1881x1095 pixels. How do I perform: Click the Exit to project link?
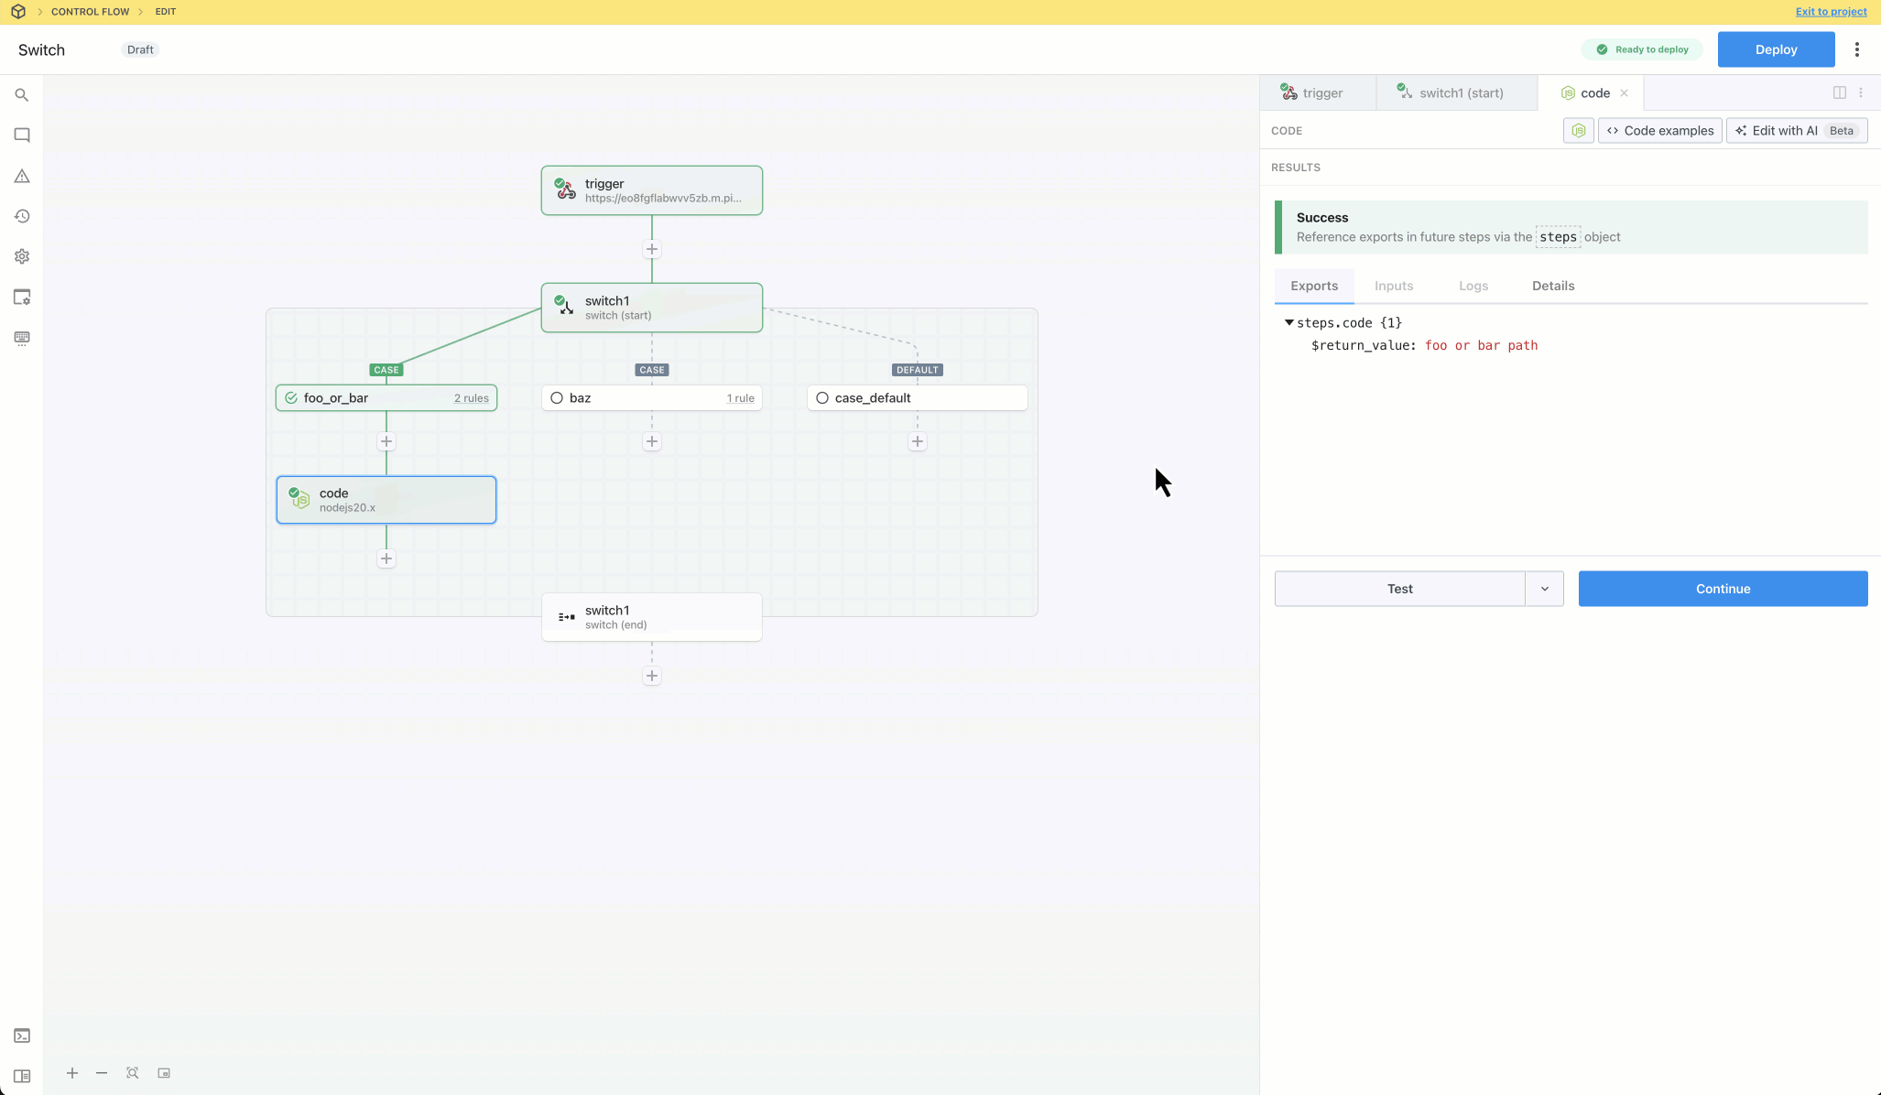pyautogui.click(x=1831, y=12)
